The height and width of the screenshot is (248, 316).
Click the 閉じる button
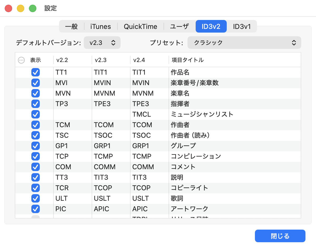tap(280, 236)
